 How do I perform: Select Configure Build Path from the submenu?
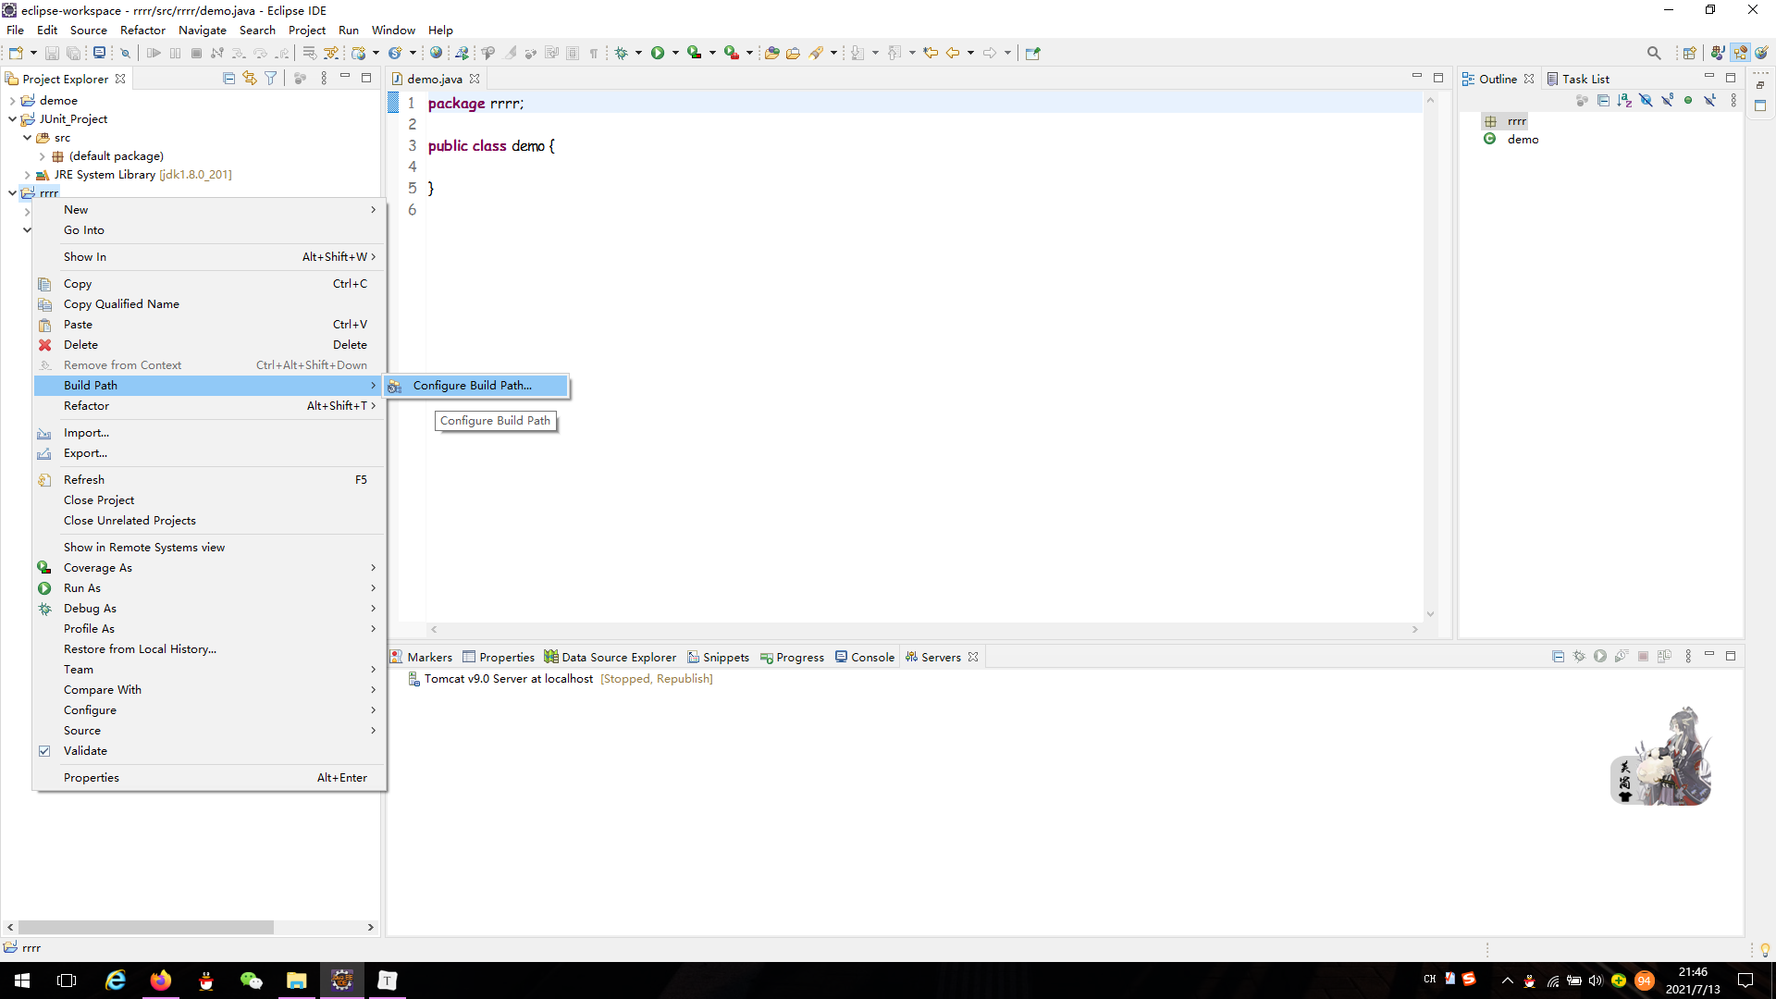point(472,386)
